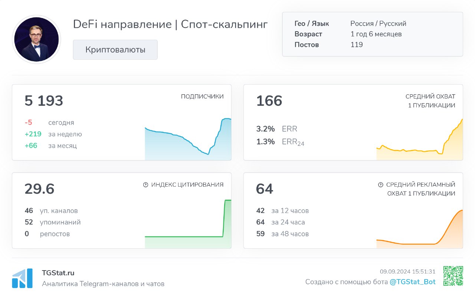Click the average reach number 166
Image resolution: width=475 pixels, height=298 pixels.
coord(269,101)
